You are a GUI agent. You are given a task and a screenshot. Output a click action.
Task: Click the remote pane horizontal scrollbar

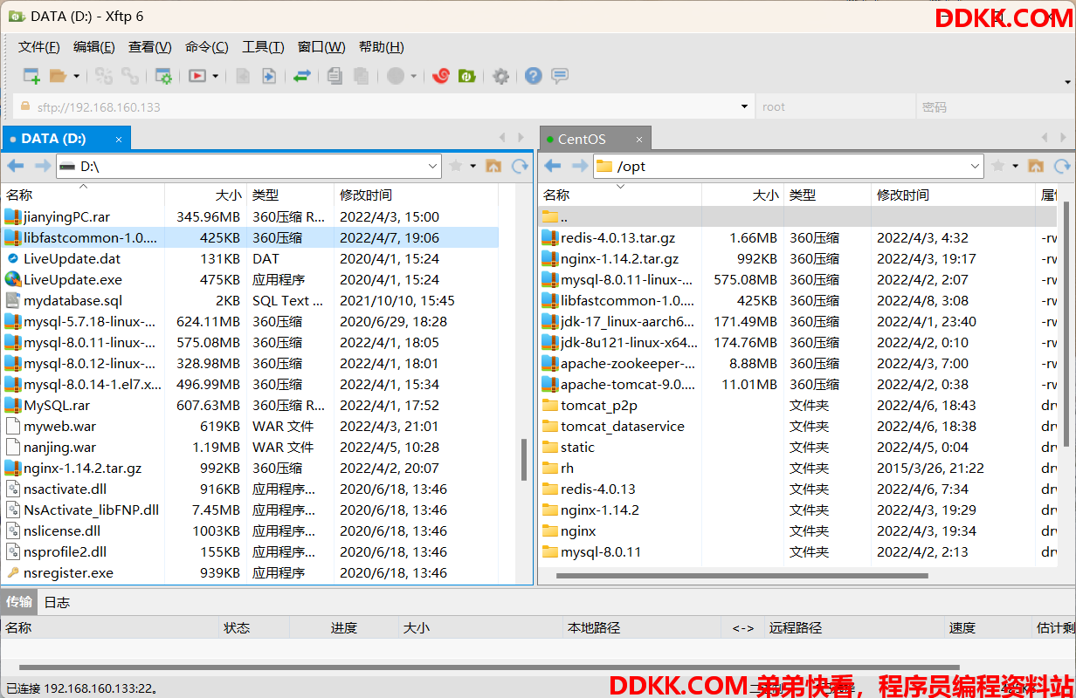[x=741, y=576]
